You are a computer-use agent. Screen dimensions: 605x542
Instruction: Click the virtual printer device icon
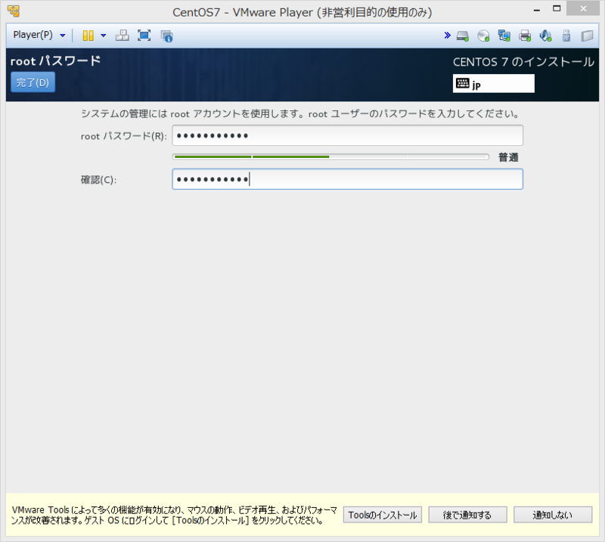point(523,35)
